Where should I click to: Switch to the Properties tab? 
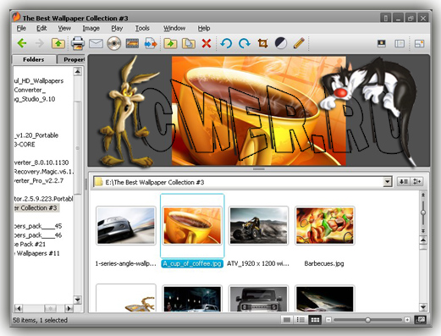[71, 59]
